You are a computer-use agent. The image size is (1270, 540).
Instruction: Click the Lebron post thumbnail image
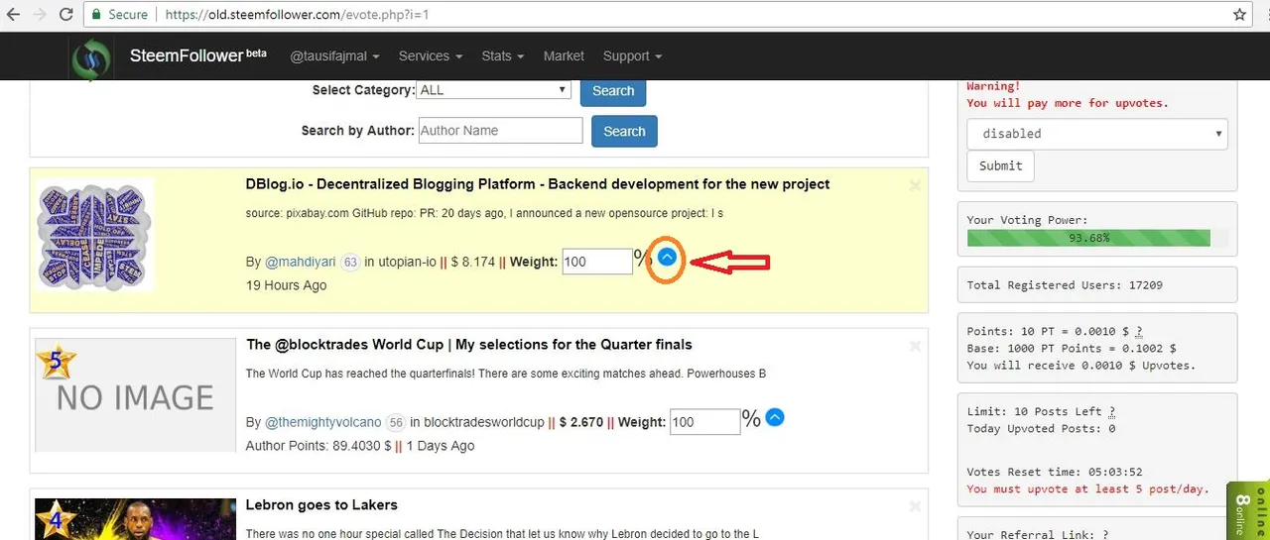click(135, 519)
